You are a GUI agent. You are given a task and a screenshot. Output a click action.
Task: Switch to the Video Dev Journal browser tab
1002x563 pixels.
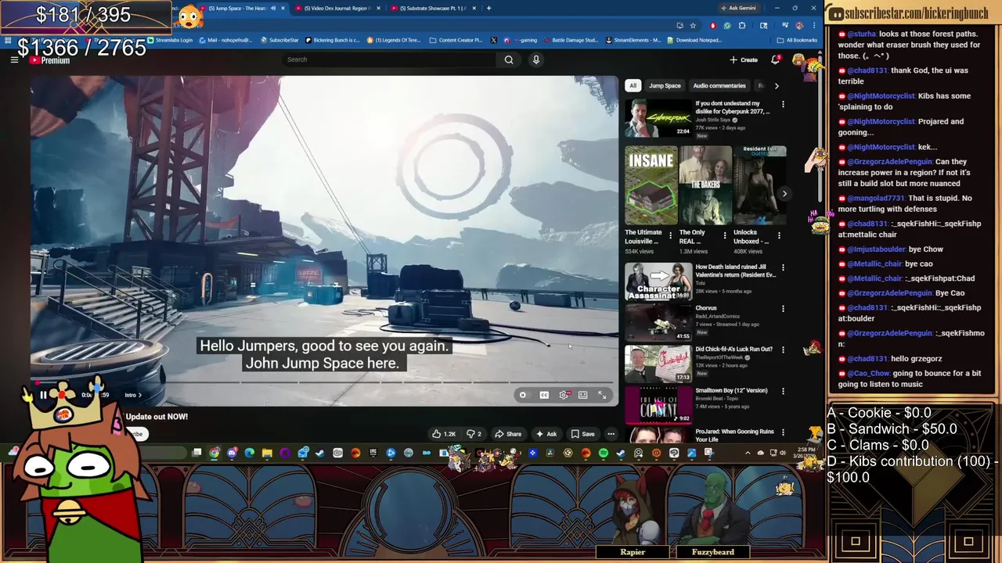(337, 8)
